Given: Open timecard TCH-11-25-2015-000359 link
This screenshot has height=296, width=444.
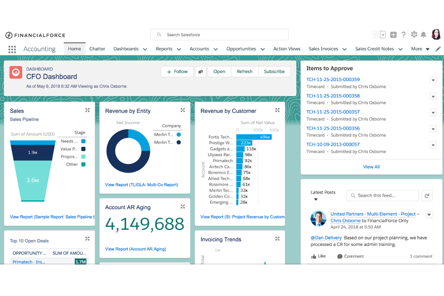Looking at the screenshot, I should click(x=333, y=79).
